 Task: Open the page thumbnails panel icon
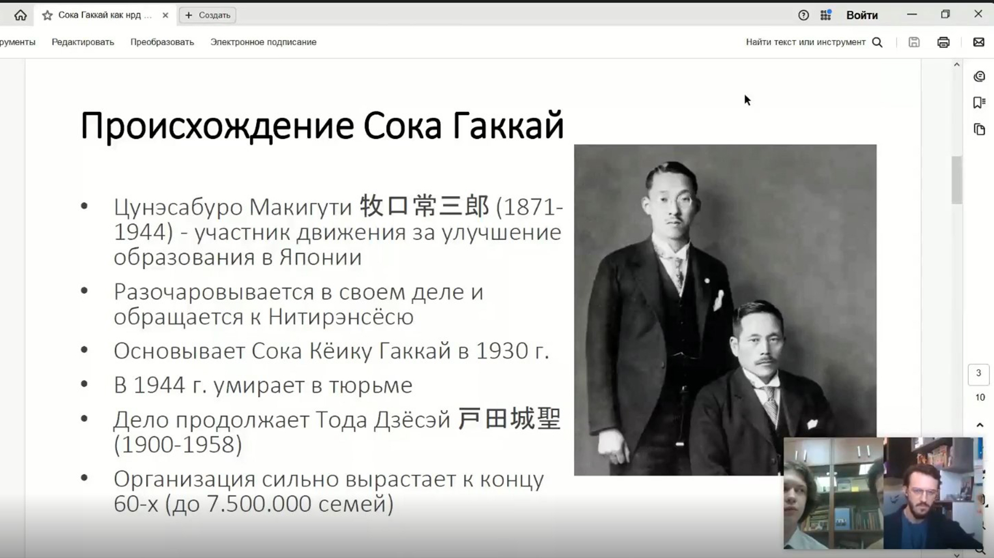979,129
